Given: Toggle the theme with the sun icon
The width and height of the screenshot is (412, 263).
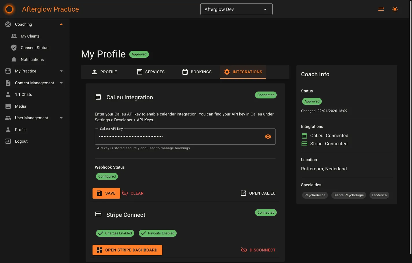Looking at the screenshot, I should coord(395,9).
